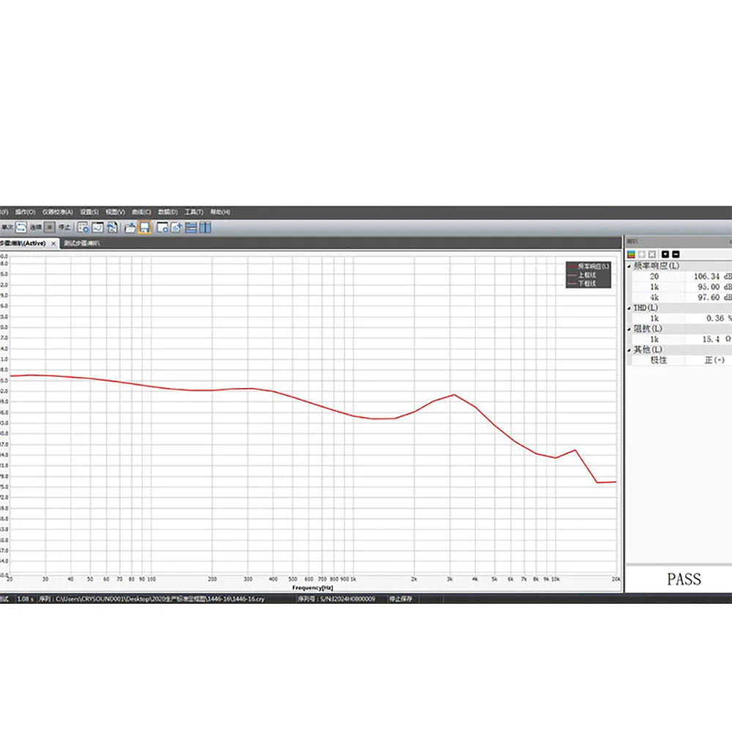
Task: Click the 20k tick on frequency axis
Action: point(616,579)
